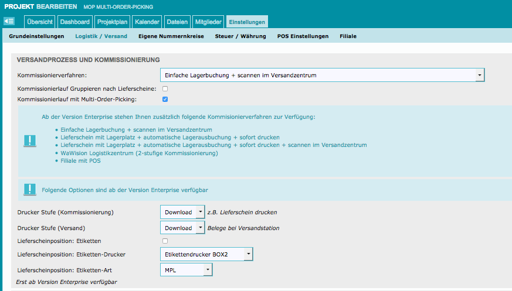
Task: Toggle Kommissionierlauf Gruppieren nach Lieferscheine checkbox
Action: pyautogui.click(x=165, y=88)
